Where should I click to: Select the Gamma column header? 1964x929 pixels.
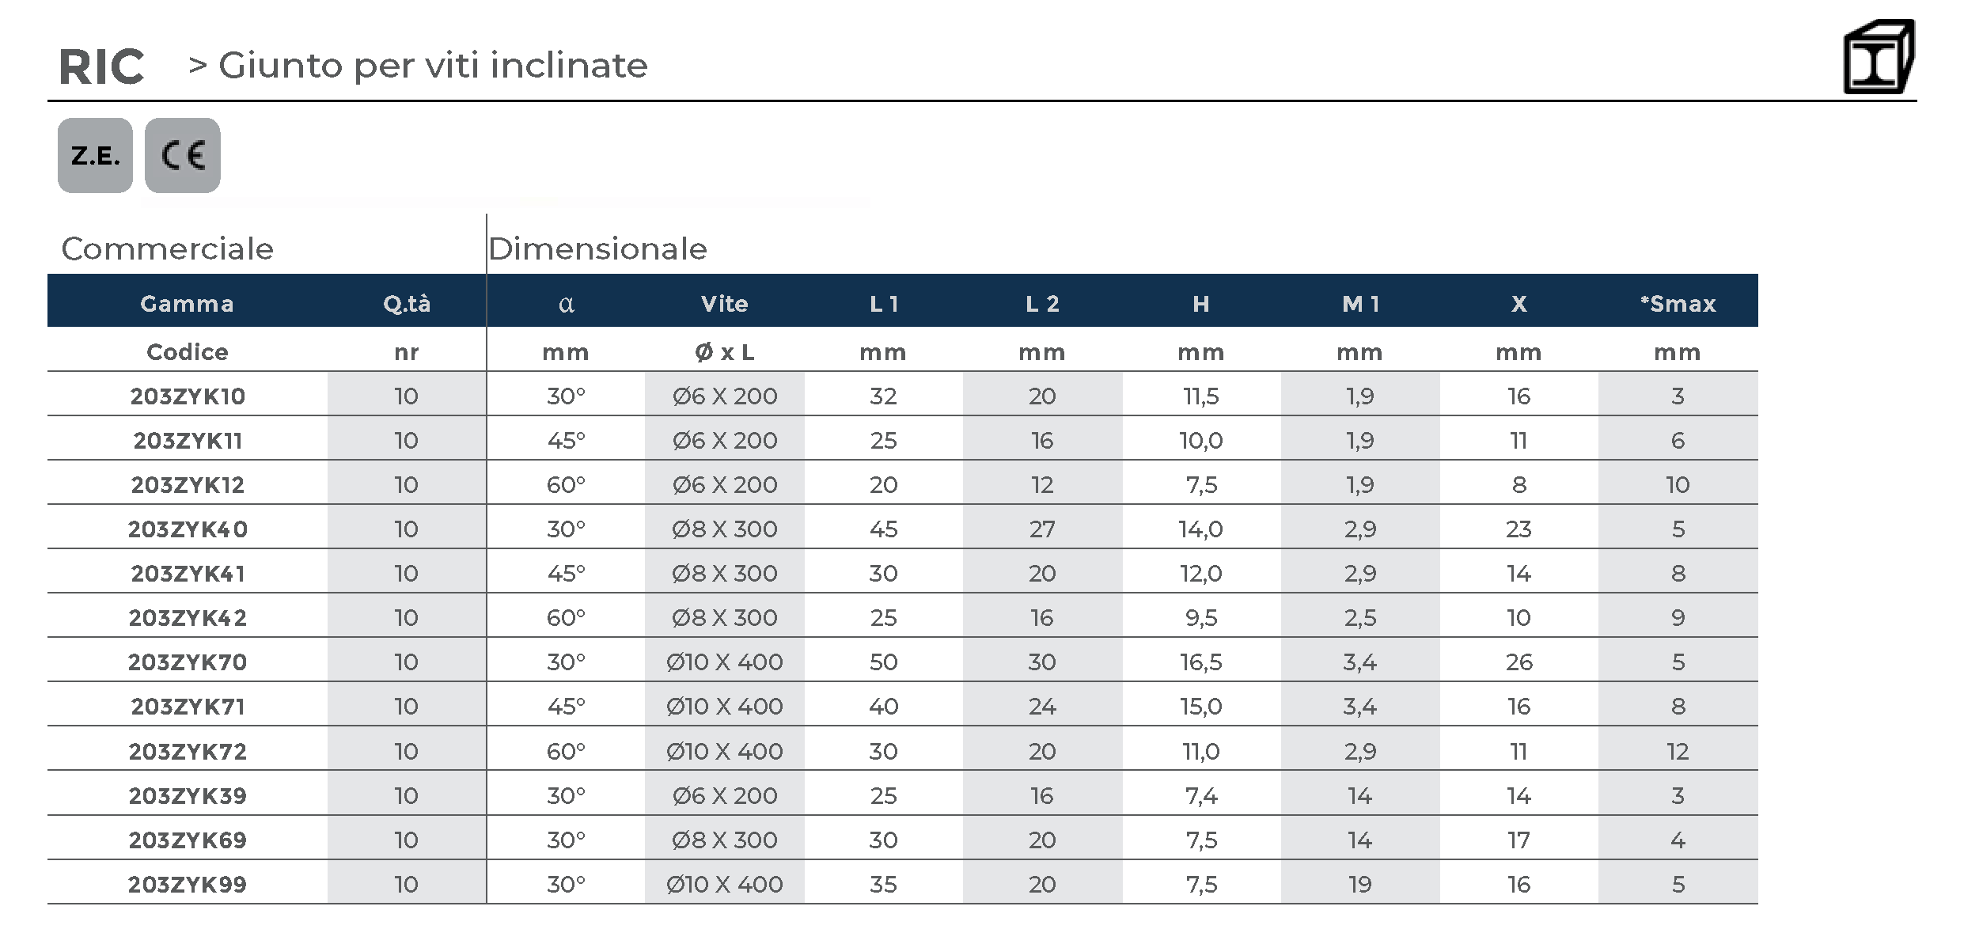[188, 304]
